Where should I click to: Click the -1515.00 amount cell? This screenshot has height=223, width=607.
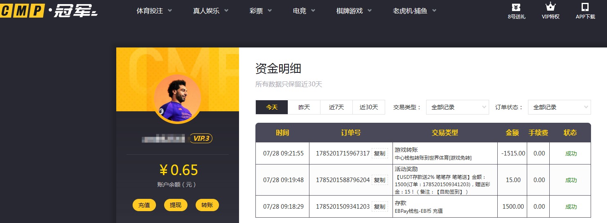tap(513, 153)
